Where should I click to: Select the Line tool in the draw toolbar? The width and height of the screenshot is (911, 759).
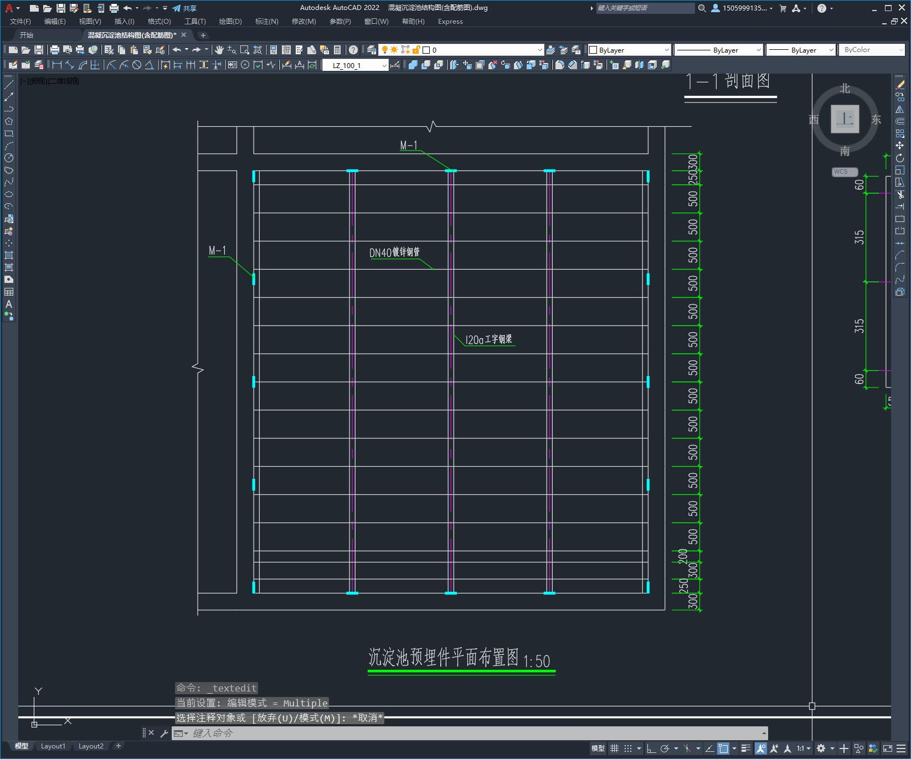click(9, 85)
